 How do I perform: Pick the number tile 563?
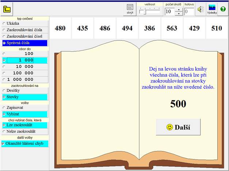(x=172, y=28)
